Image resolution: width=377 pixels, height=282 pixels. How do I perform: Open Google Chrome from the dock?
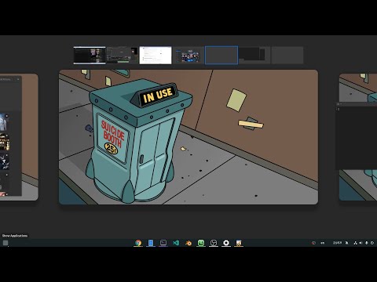(138, 243)
